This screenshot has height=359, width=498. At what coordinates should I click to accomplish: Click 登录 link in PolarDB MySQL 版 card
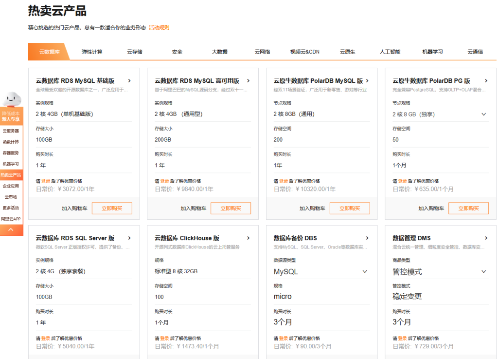[x=284, y=181]
